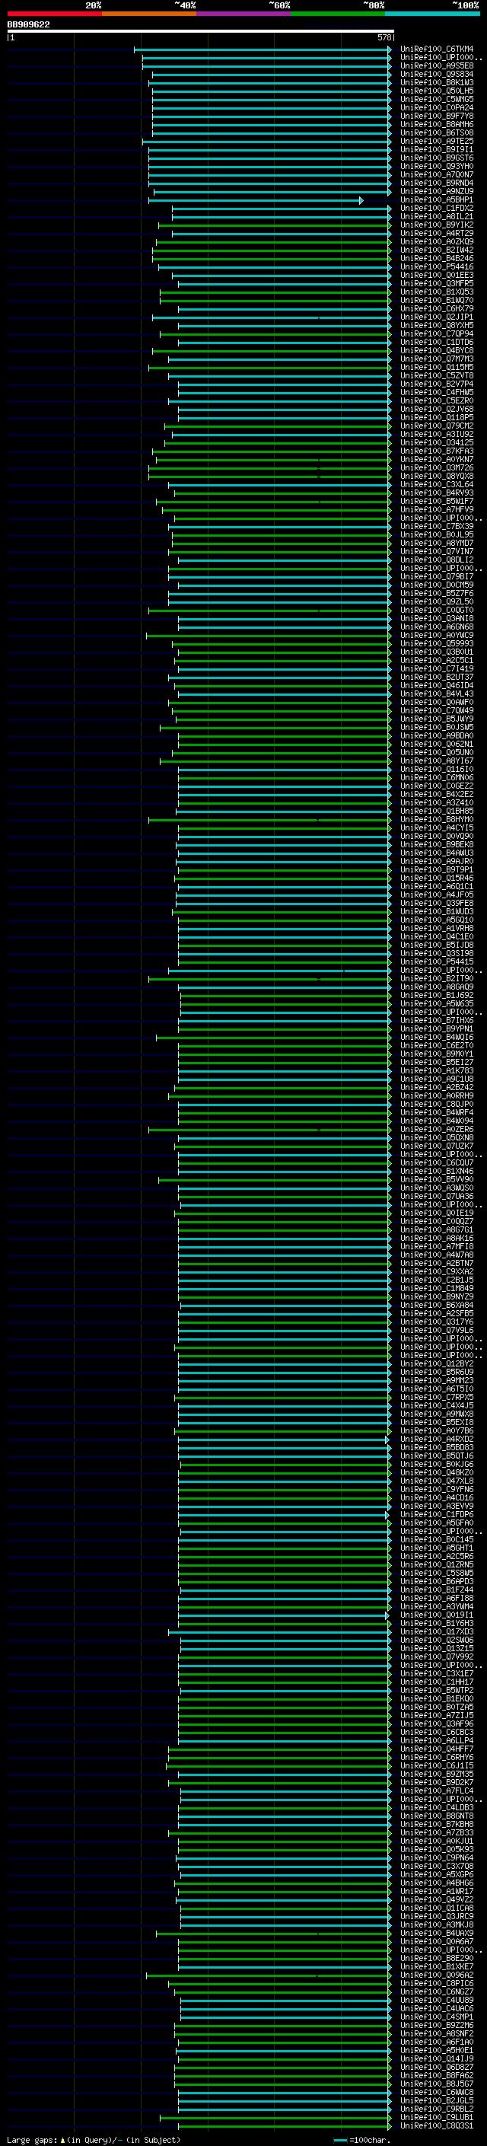
Task: Open hit UniRef100_A8GAQ9
Action: (437, 987)
